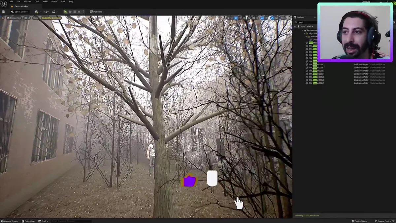Click Source Control Off status

click(384, 221)
